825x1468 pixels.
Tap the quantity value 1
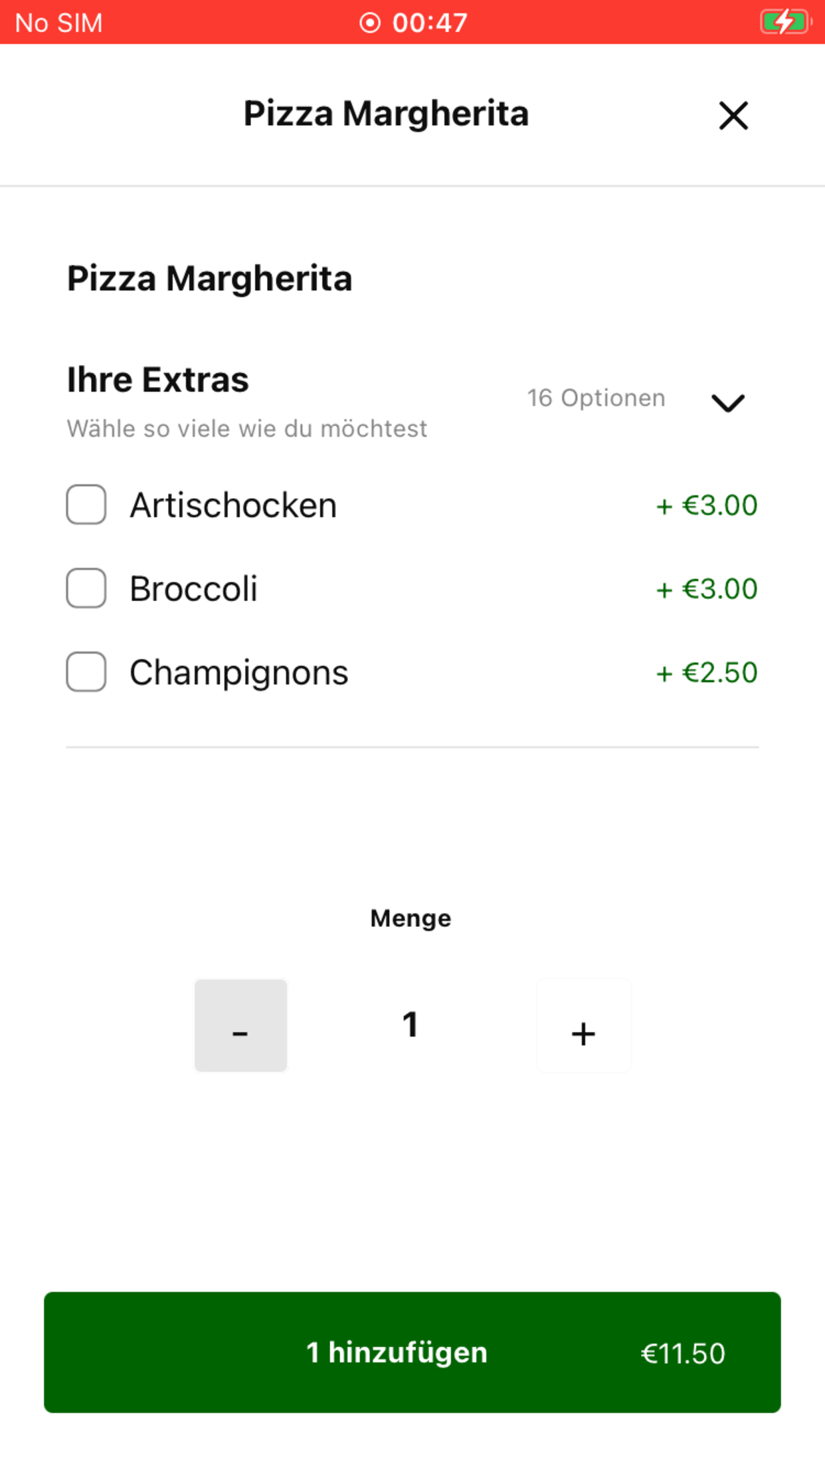[411, 1025]
